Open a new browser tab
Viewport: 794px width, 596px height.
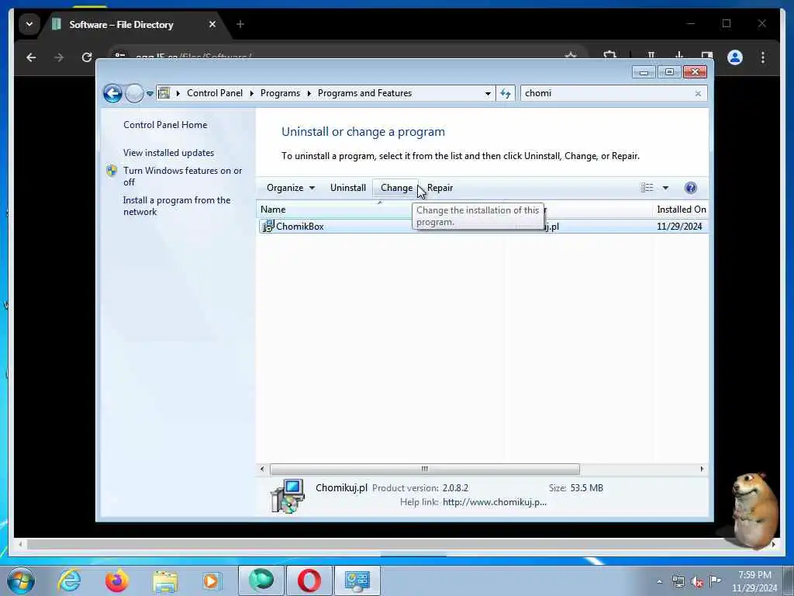point(240,24)
